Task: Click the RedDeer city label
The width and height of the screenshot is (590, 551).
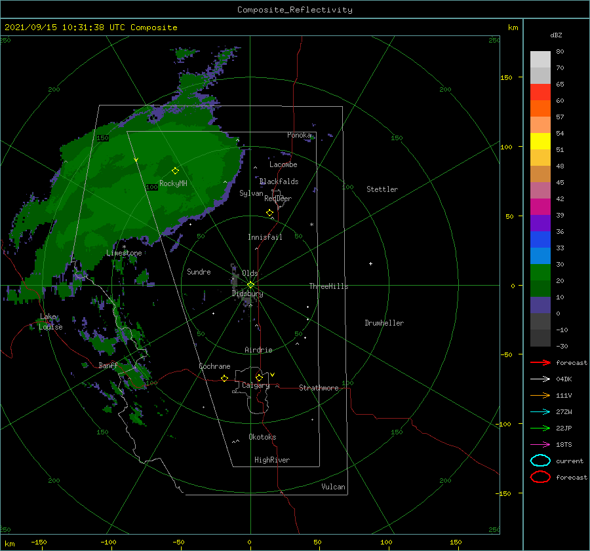Action: [x=278, y=199]
